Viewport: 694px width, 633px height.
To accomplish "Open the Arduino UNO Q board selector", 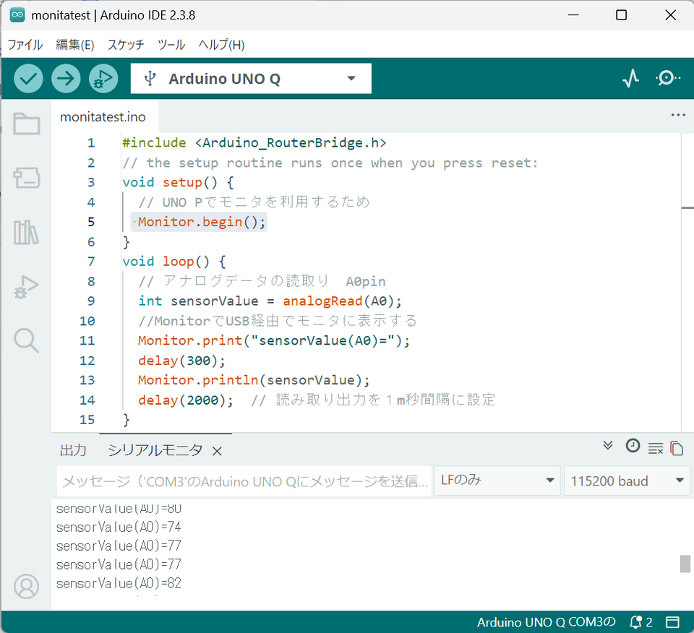I will click(251, 79).
